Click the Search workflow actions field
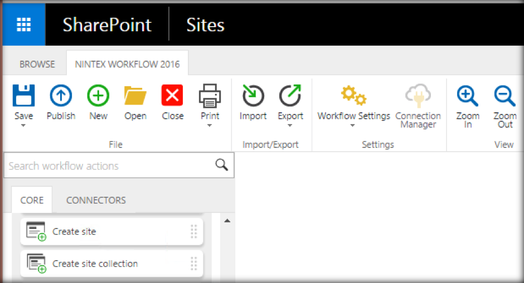 [x=109, y=166]
